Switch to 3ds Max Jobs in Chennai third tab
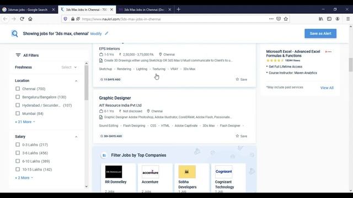 point(144,10)
